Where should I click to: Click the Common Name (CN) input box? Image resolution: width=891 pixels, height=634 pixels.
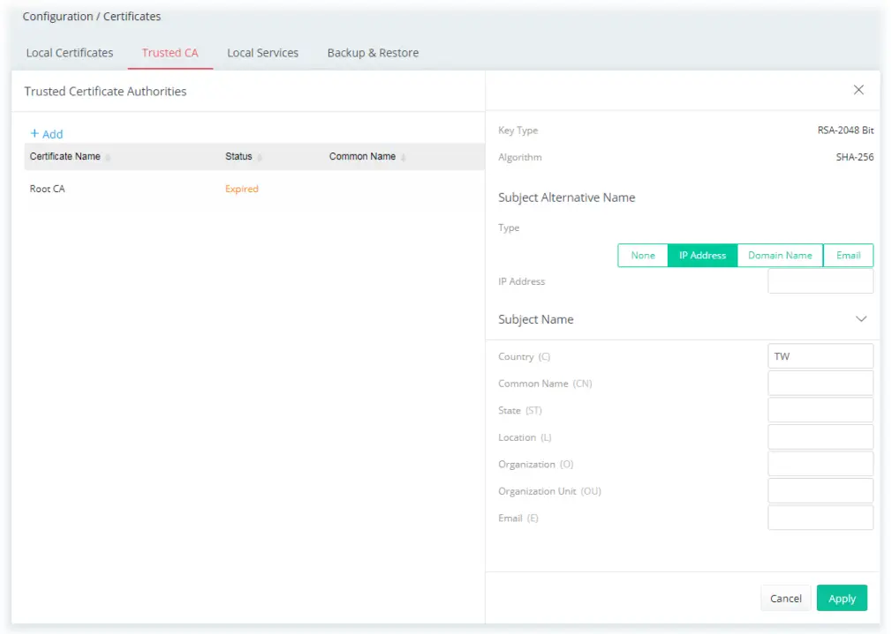click(819, 383)
